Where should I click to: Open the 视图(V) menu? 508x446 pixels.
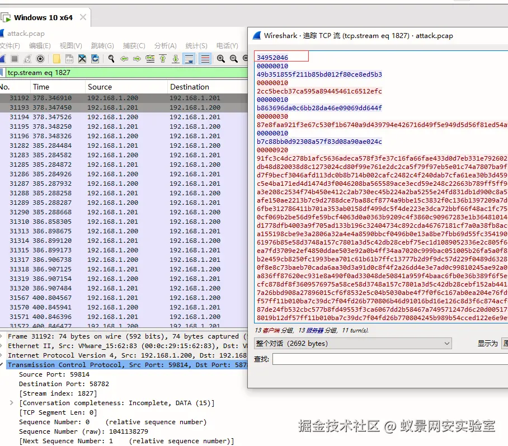point(70,46)
